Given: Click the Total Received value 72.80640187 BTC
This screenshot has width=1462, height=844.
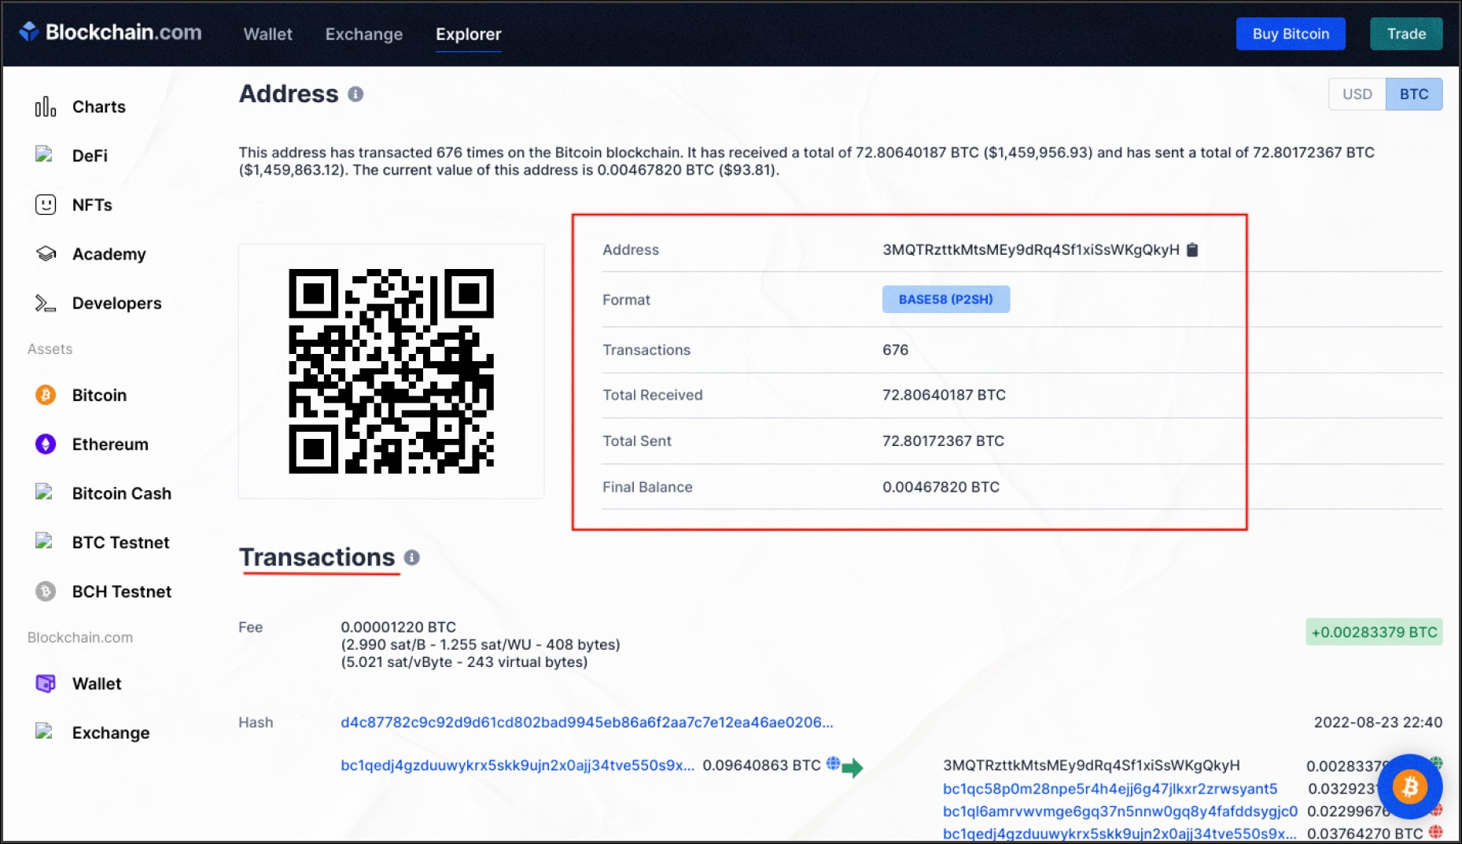Looking at the screenshot, I should point(944,395).
